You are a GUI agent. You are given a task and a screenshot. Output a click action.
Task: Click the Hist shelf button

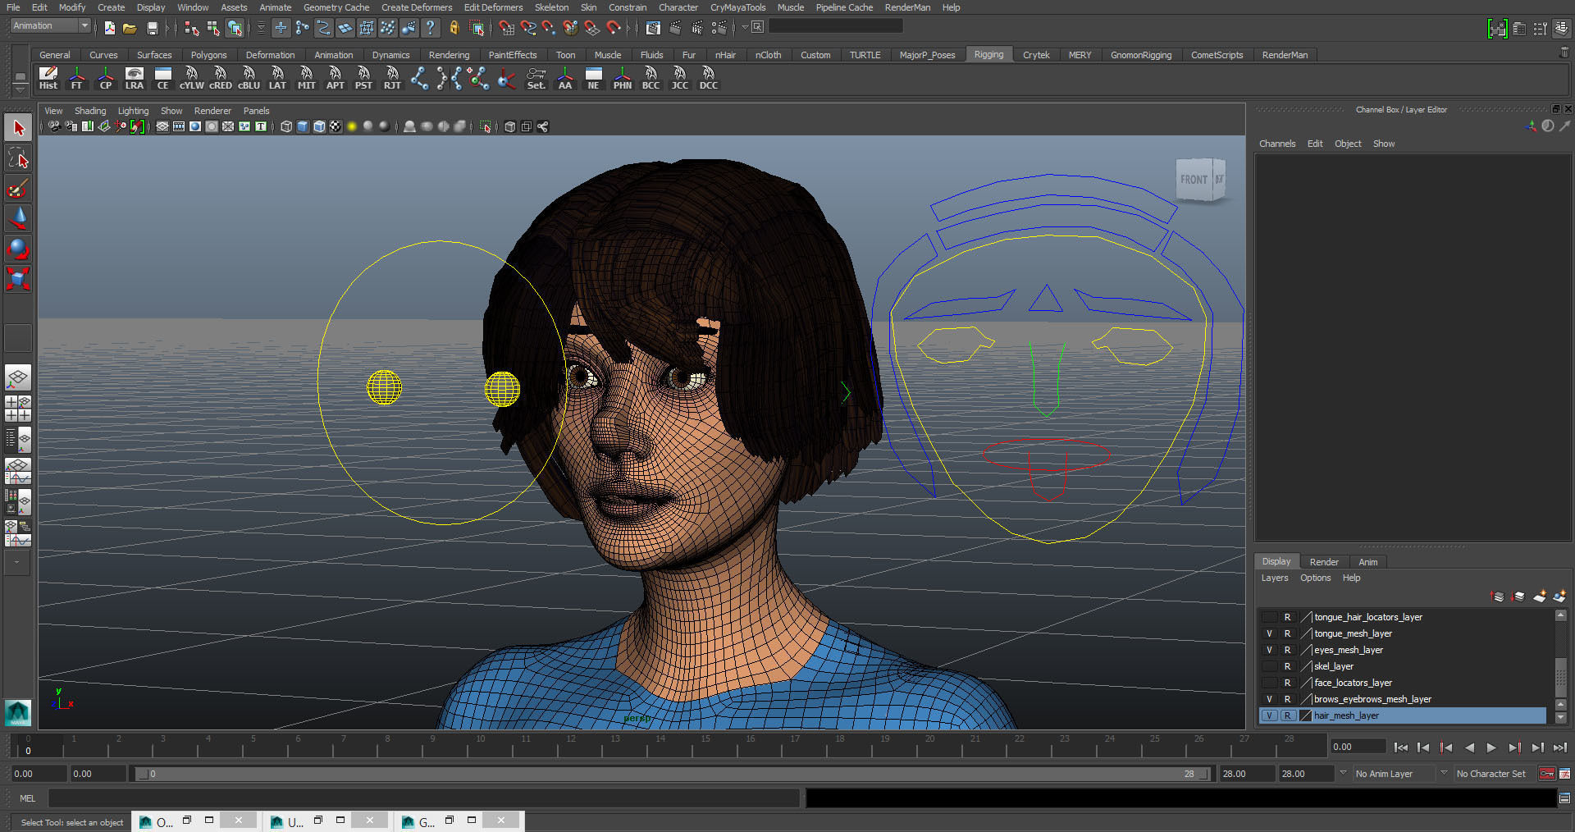[x=48, y=79]
